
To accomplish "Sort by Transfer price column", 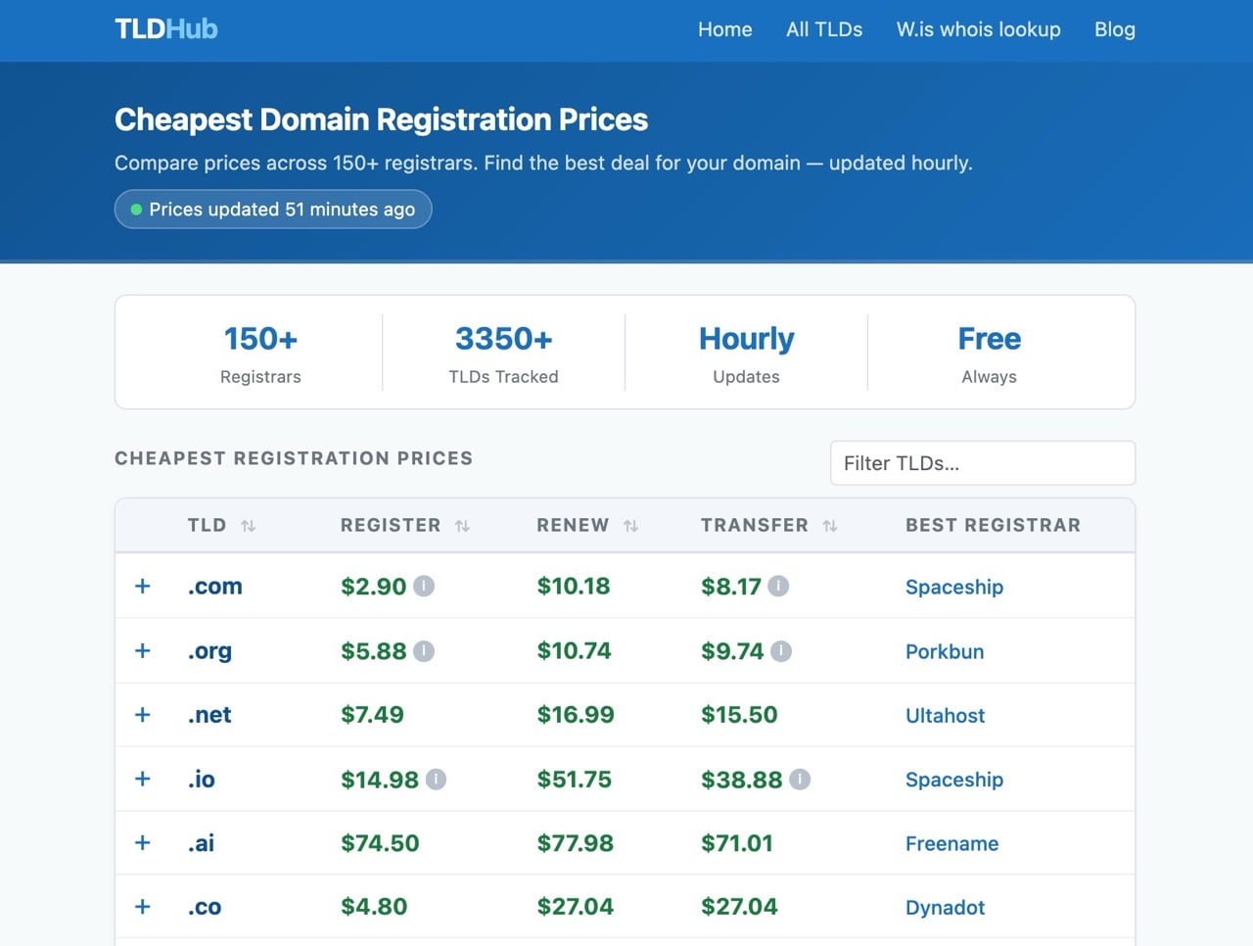I will tap(830, 526).
